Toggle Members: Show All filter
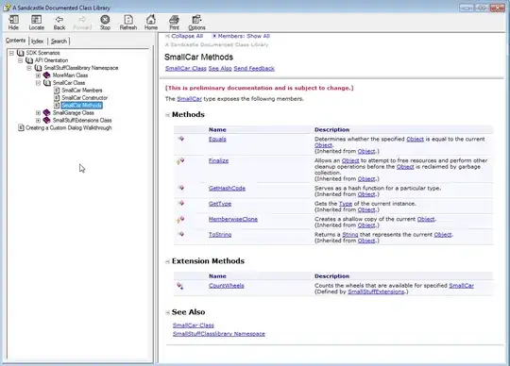 [x=241, y=36]
